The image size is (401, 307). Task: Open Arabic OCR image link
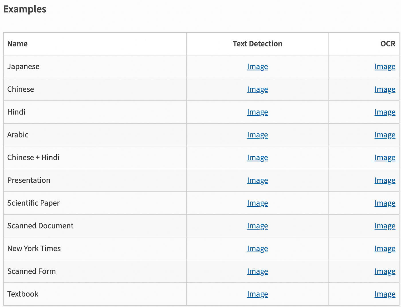coord(385,135)
